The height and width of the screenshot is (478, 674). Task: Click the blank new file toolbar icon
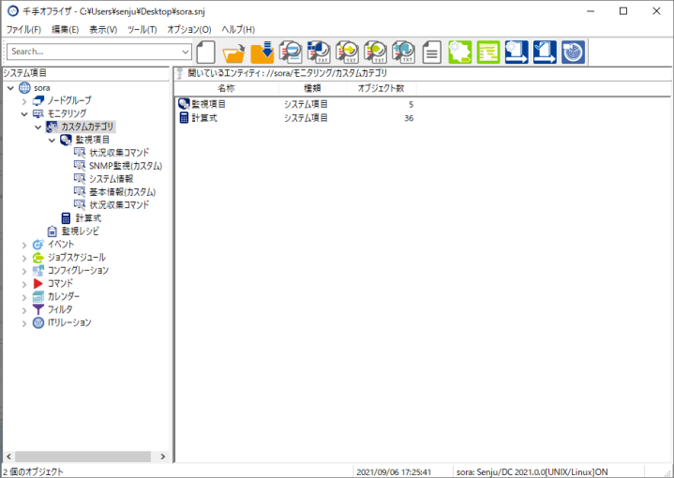pos(205,52)
